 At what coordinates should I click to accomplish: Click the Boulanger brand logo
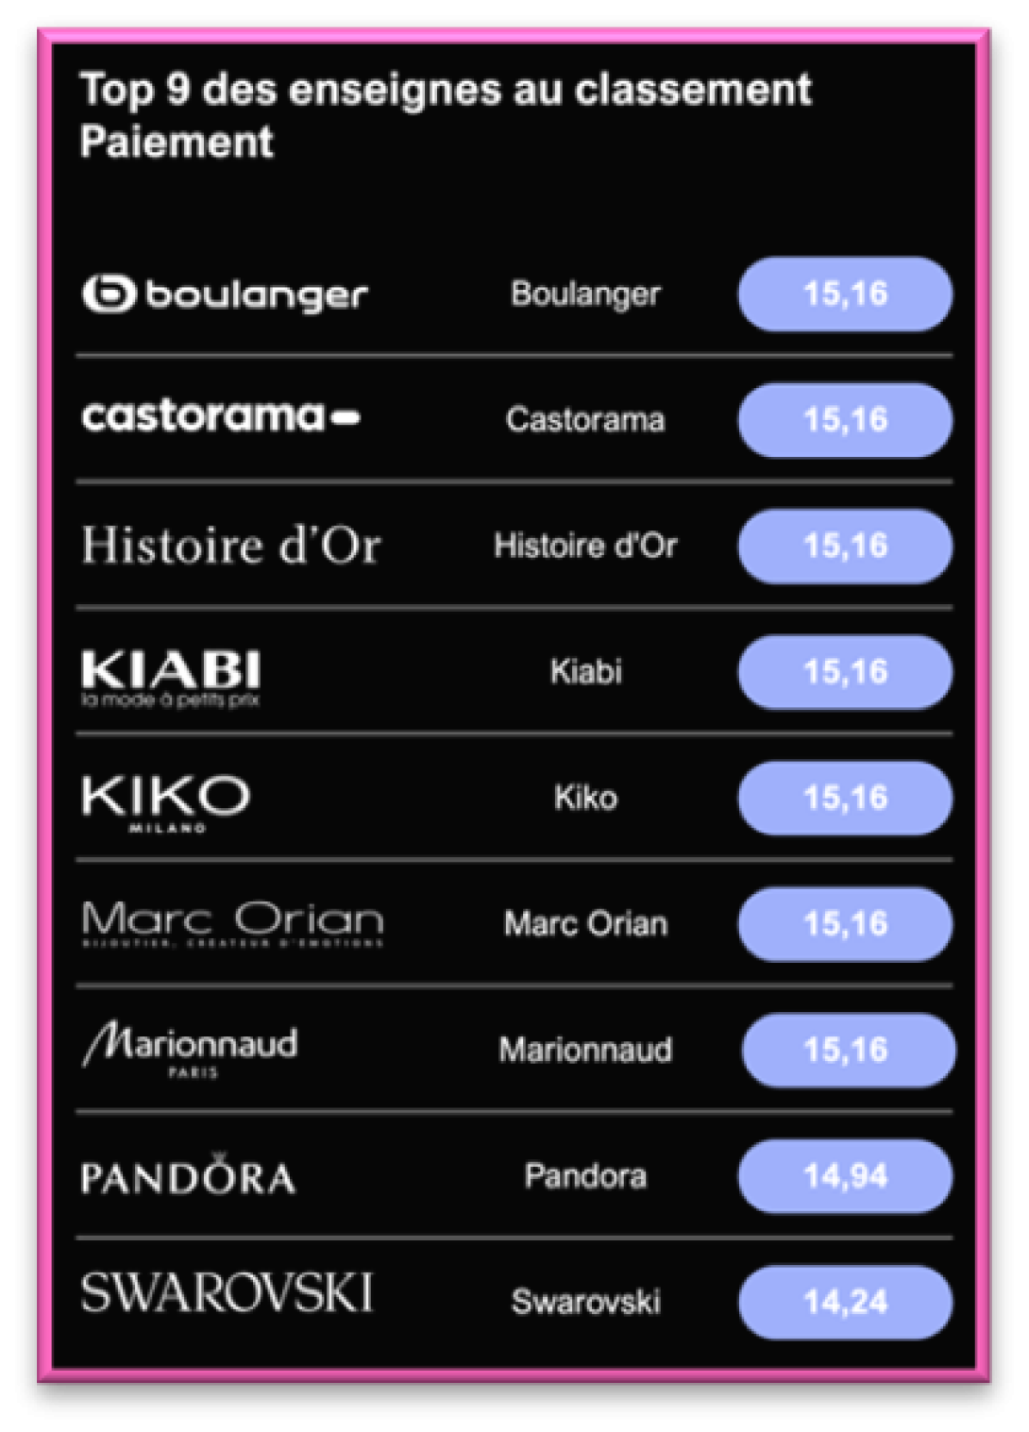tap(225, 294)
